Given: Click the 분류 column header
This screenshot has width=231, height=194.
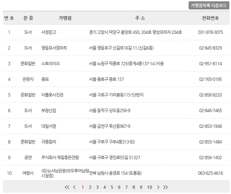Looking at the screenshot, I should [x=28, y=18].
